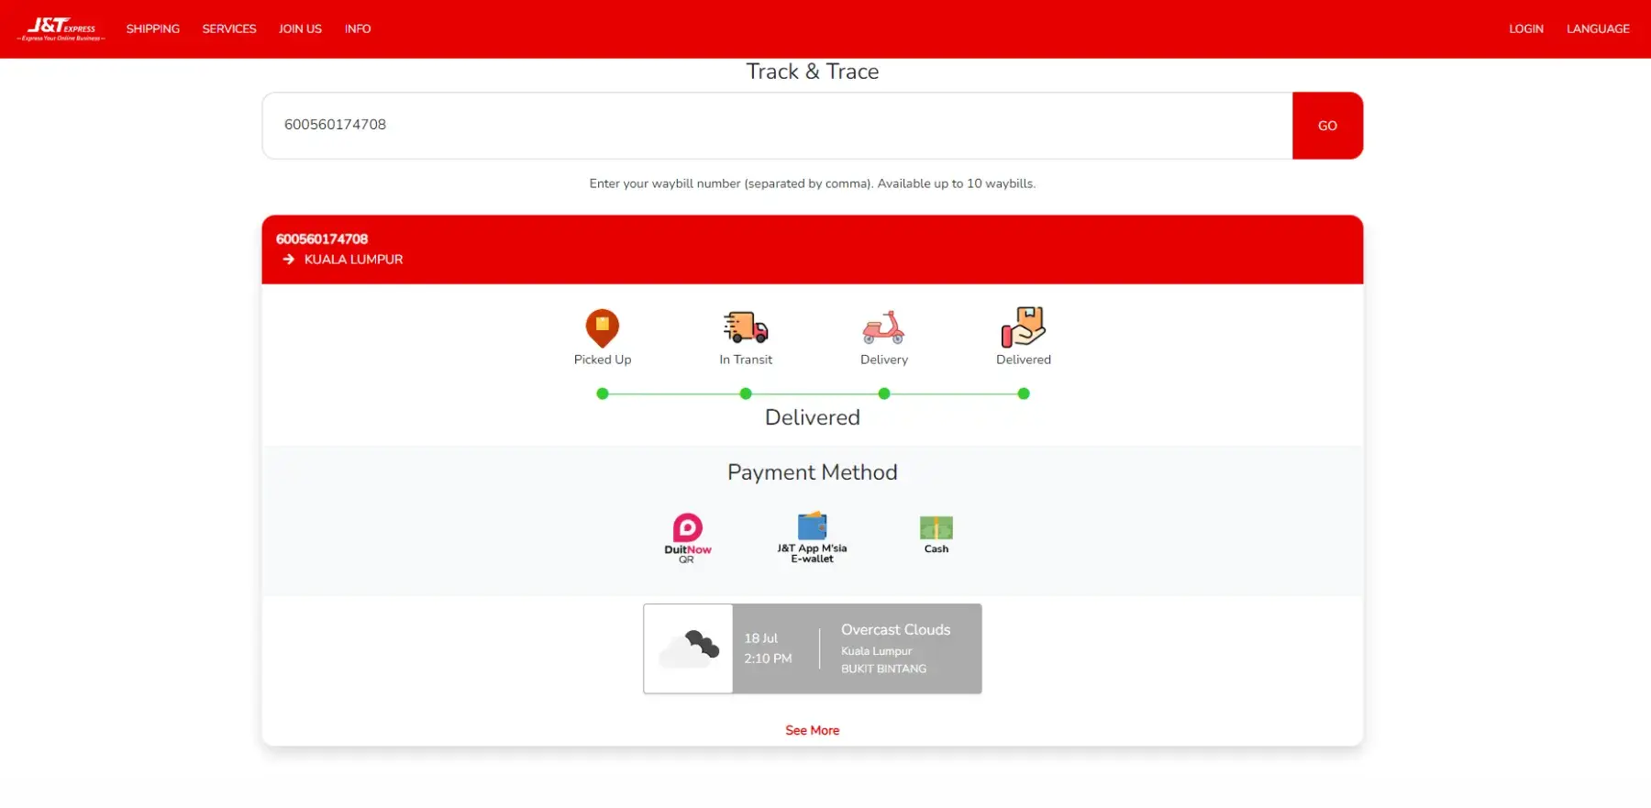
Task: Click the 2:10 PM time text
Action: [768, 659]
